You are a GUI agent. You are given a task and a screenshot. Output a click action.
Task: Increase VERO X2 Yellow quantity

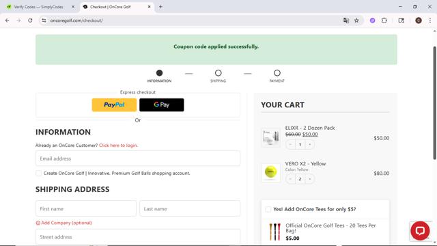pyautogui.click(x=309, y=179)
